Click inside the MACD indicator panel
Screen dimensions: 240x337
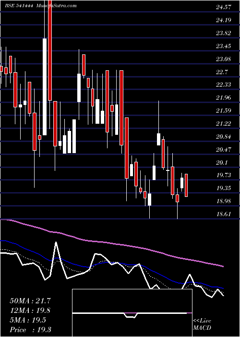(x=132, y=313)
